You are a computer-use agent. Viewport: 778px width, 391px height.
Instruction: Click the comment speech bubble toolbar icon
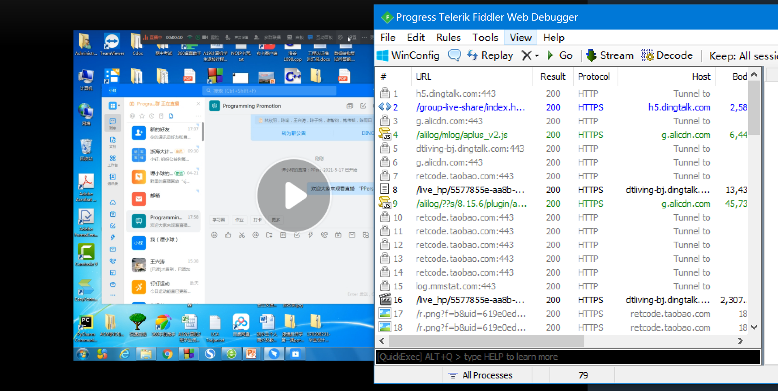tap(454, 55)
